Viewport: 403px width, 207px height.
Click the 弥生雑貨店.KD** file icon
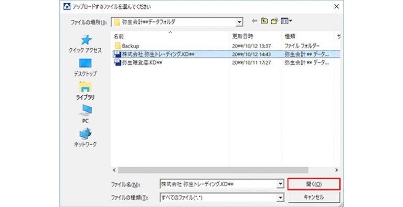pyautogui.click(x=118, y=62)
